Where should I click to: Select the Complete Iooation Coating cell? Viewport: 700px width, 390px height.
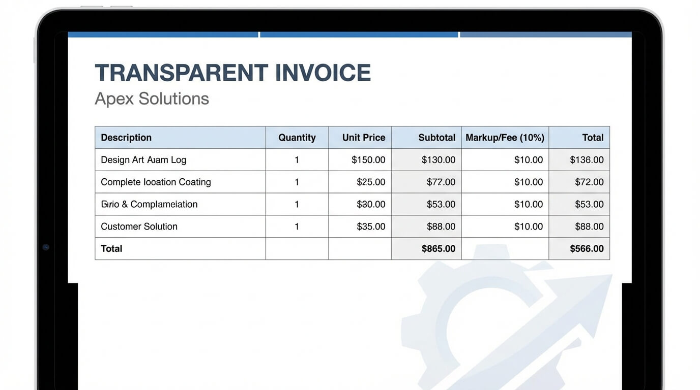[156, 182]
